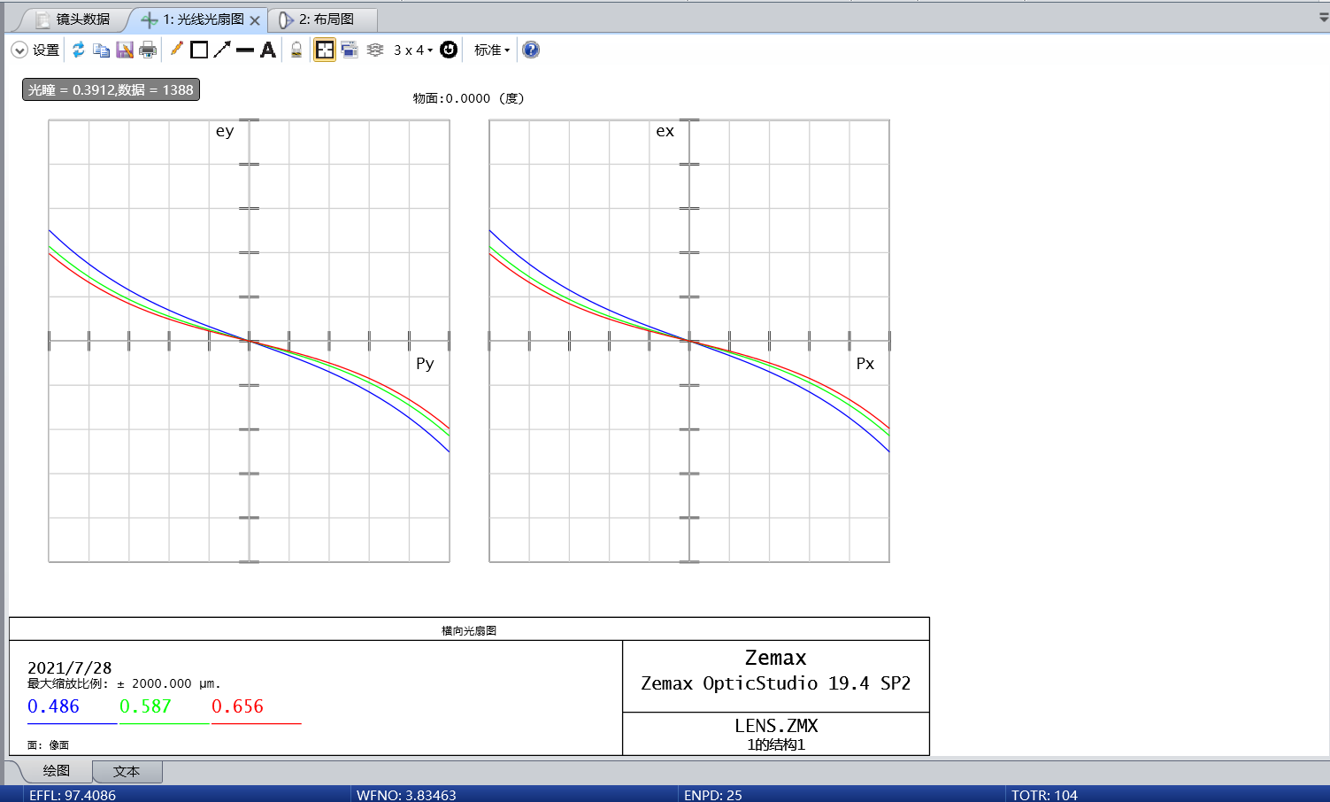Click the print icon
Viewport: 1330px width, 802px height.
coord(148,50)
